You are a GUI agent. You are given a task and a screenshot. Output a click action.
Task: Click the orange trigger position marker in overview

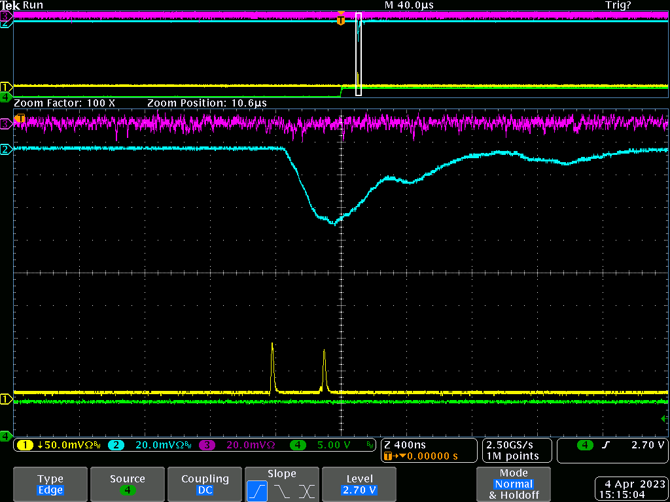point(340,20)
